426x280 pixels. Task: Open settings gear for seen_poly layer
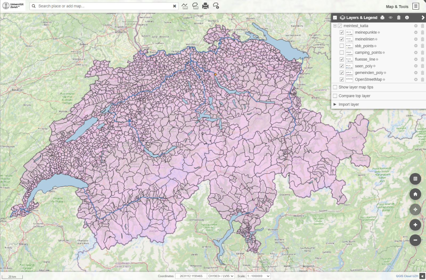416,66
